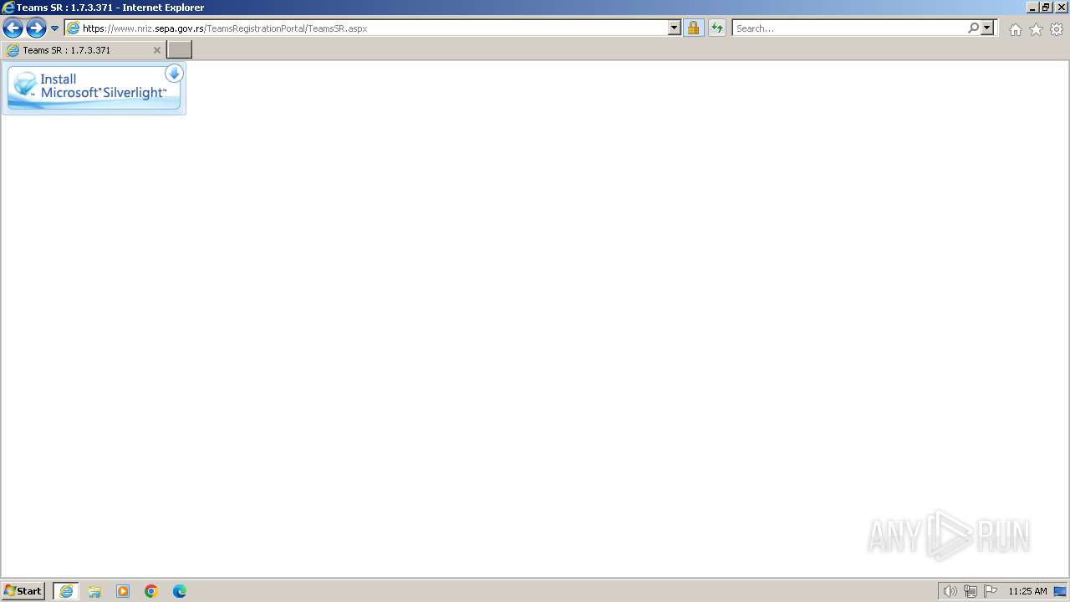Image resolution: width=1070 pixels, height=602 pixels.
Task: Go forward with the Forward arrow button
Action: (x=36, y=28)
